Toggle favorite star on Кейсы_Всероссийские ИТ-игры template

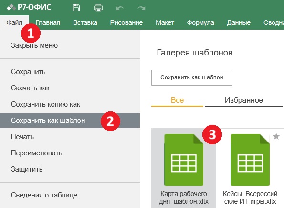click(276, 136)
